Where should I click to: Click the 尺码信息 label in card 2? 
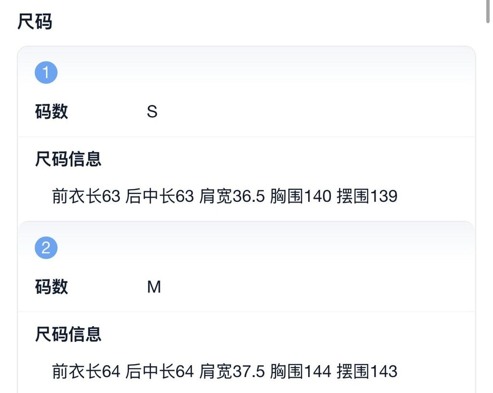(68, 334)
